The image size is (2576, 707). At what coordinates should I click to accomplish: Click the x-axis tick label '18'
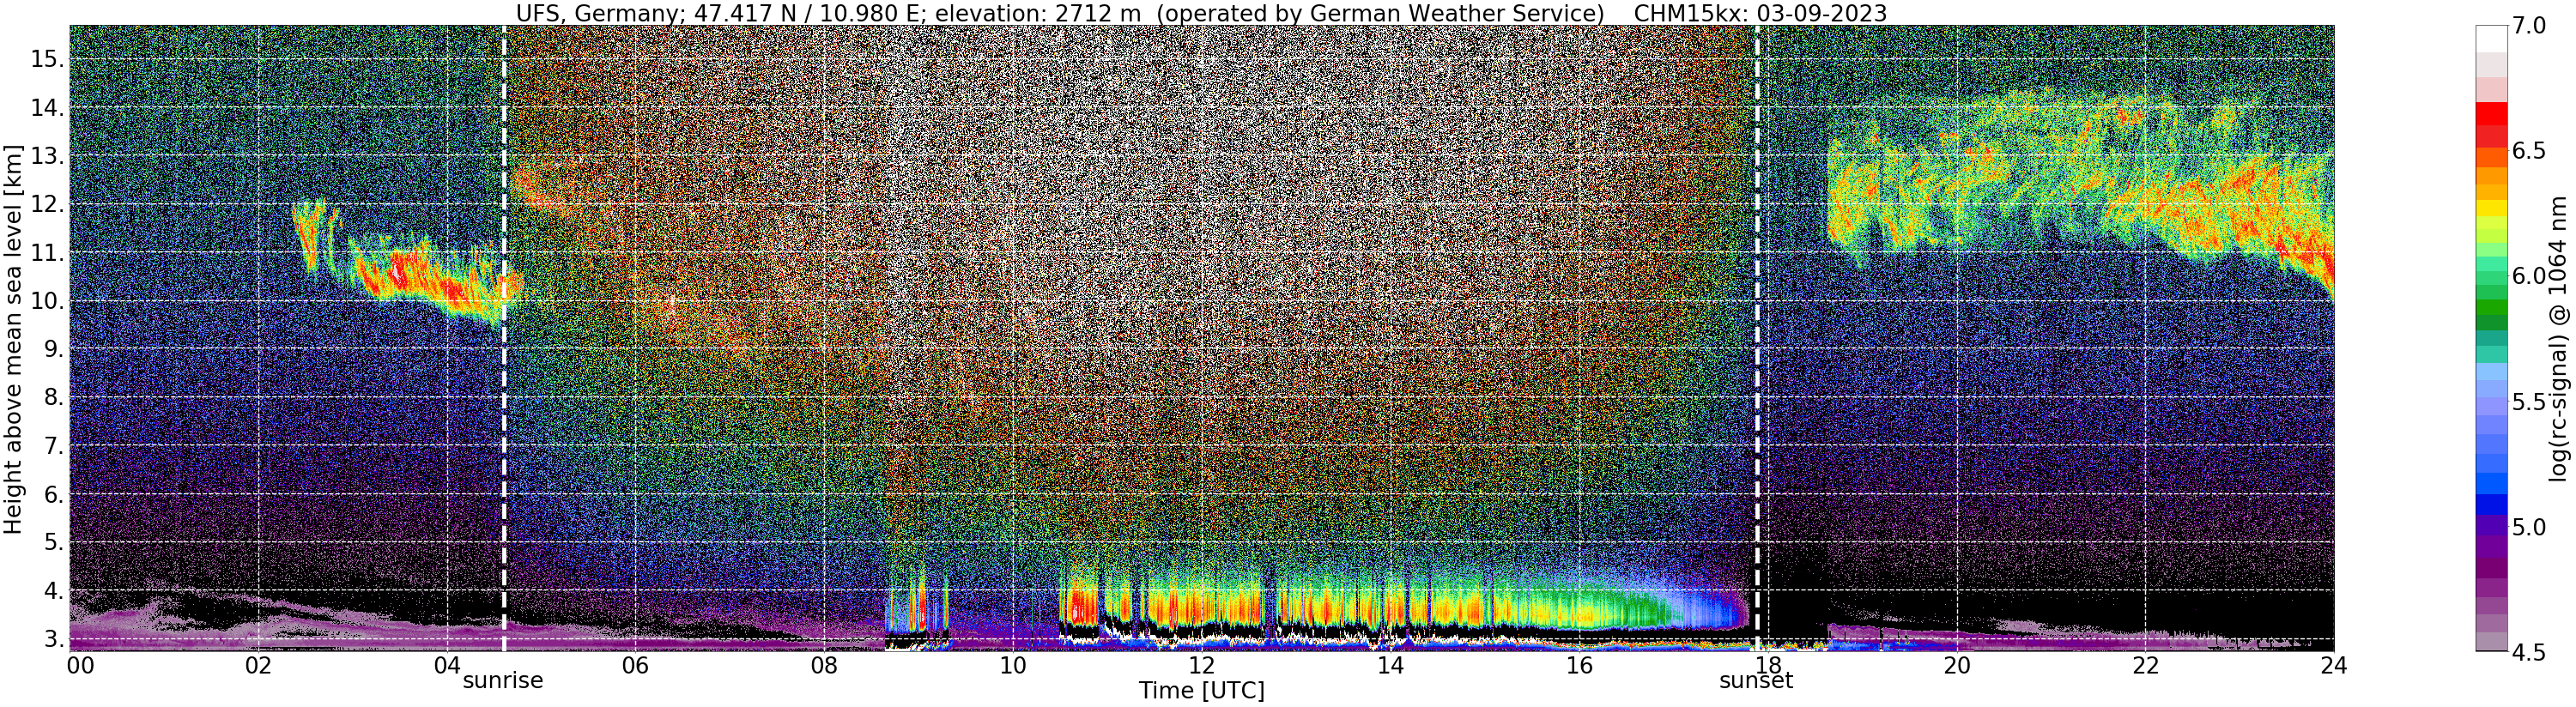(1768, 665)
